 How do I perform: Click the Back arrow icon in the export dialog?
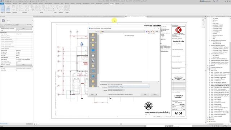pos(147,32)
